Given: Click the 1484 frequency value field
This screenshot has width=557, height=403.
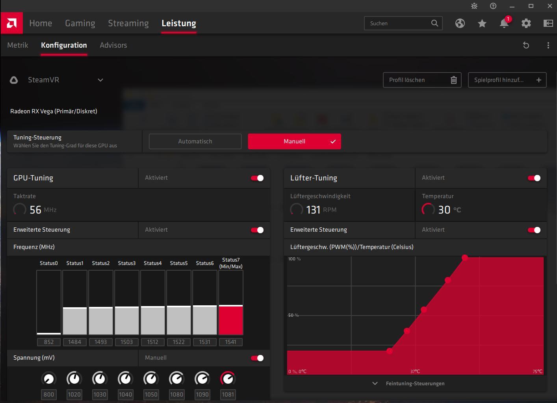Looking at the screenshot, I should click(75, 342).
